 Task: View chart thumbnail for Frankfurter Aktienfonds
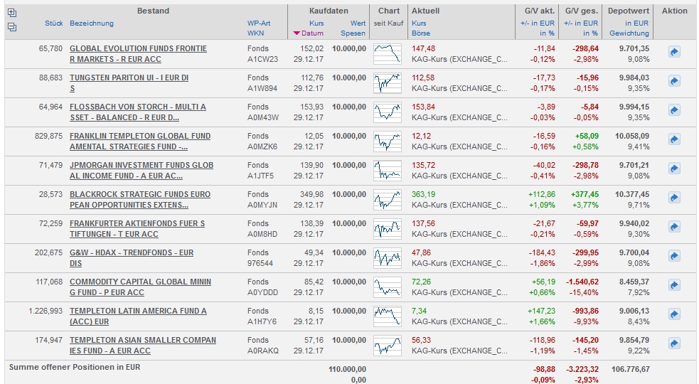click(388, 229)
